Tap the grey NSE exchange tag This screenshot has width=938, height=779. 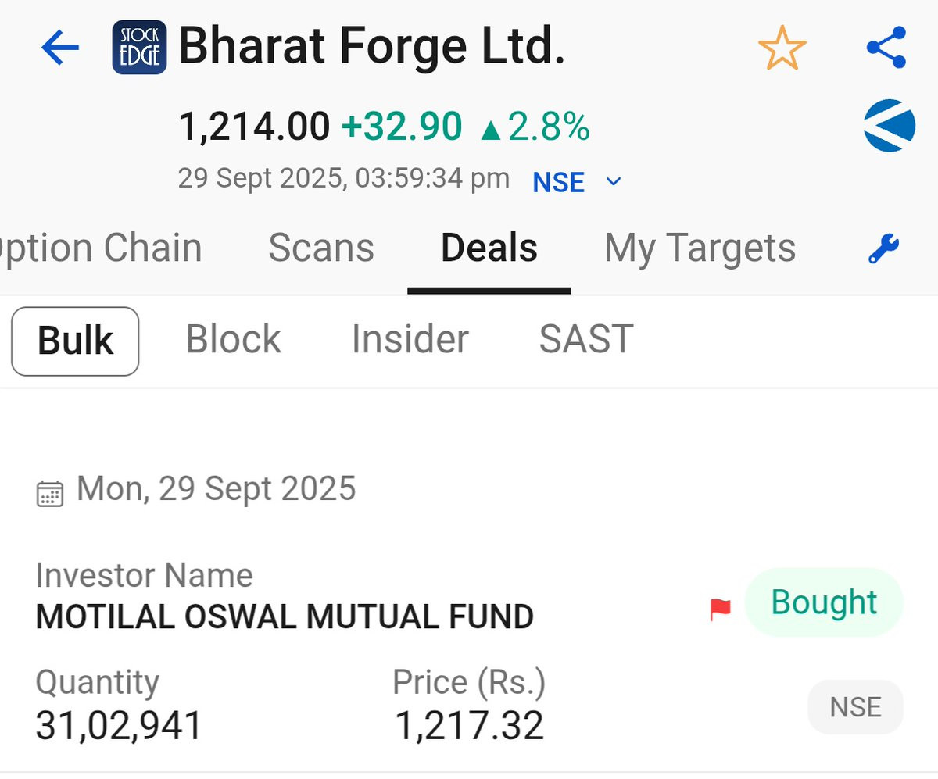click(855, 708)
